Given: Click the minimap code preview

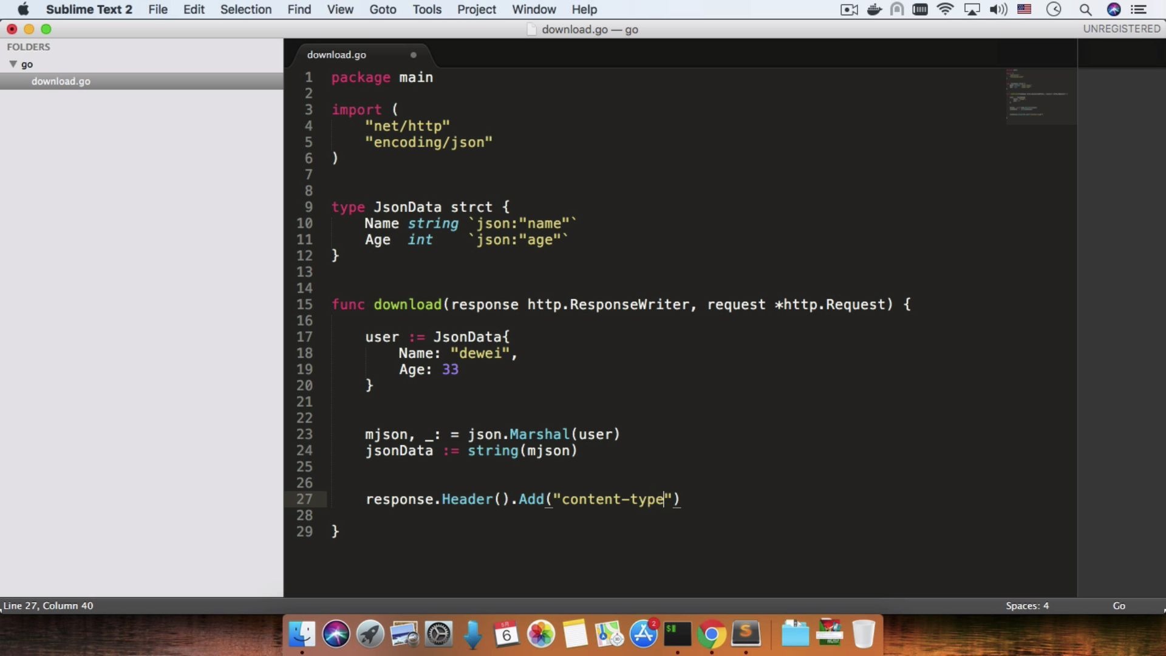Looking at the screenshot, I should (x=1038, y=96).
